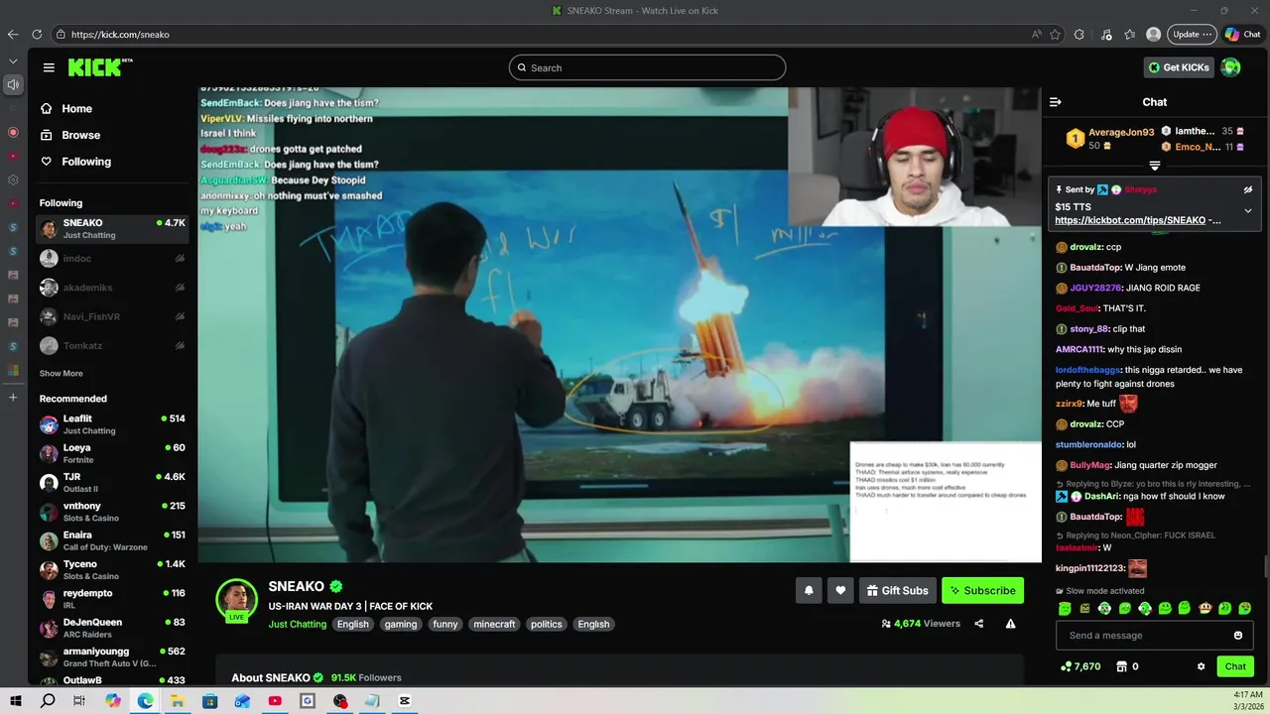Image resolution: width=1270 pixels, height=714 pixels.
Task: Open imdoc offline channel
Action: tap(112, 258)
